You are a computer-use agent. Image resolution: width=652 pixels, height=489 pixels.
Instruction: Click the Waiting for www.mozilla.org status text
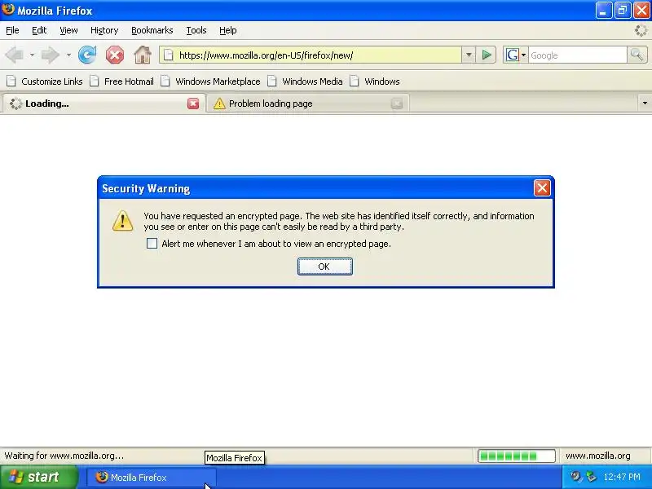(64, 456)
